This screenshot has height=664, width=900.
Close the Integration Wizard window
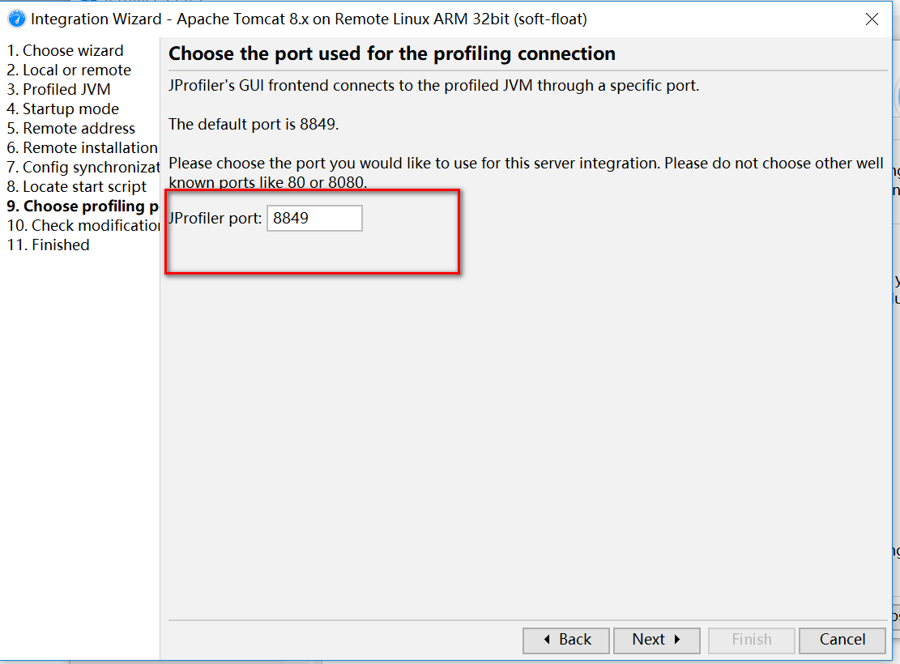pyautogui.click(x=872, y=19)
